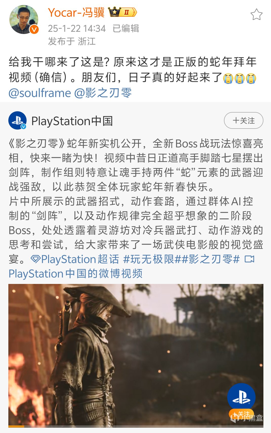Open PlayStation中国 logo avatar

pyautogui.click(x=17, y=120)
